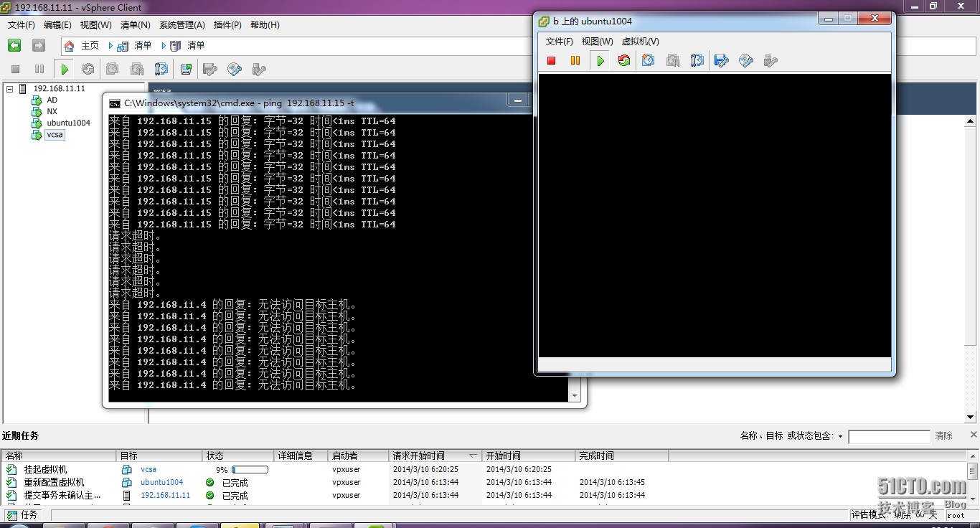The height and width of the screenshot is (528, 980).
Task: Click the suspend button in vSphere toolbar
Action: pos(39,69)
